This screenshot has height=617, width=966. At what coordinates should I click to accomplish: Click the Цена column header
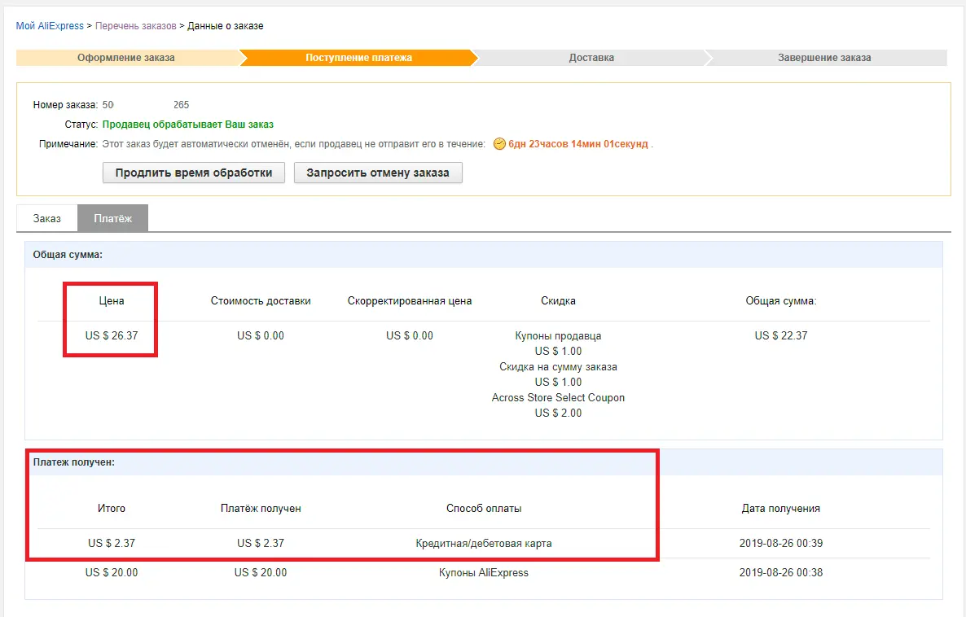[x=112, y=301]
